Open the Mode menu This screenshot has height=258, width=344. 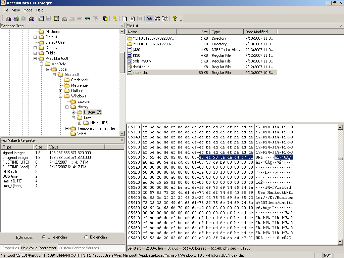click(x=28, y=10)
